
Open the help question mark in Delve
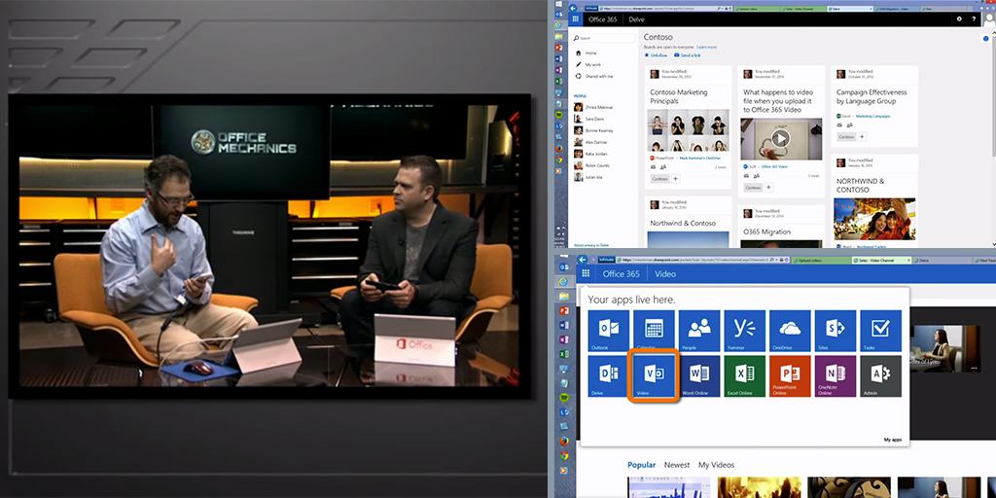click(974, 19)
